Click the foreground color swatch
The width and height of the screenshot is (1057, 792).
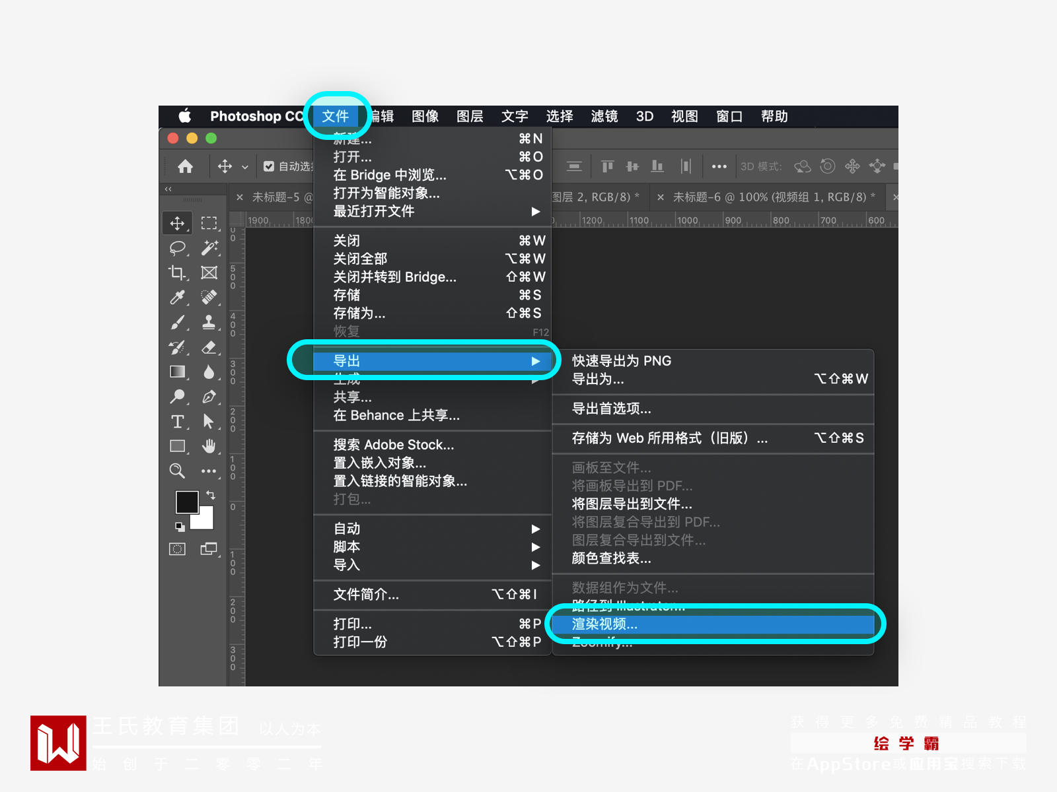point(186,502)
